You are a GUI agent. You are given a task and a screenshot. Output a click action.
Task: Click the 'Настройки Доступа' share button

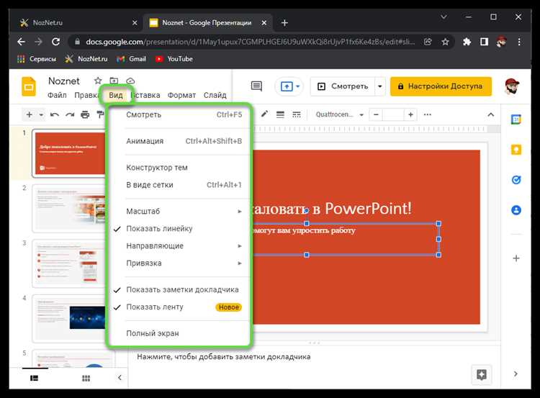coord(441,86)
